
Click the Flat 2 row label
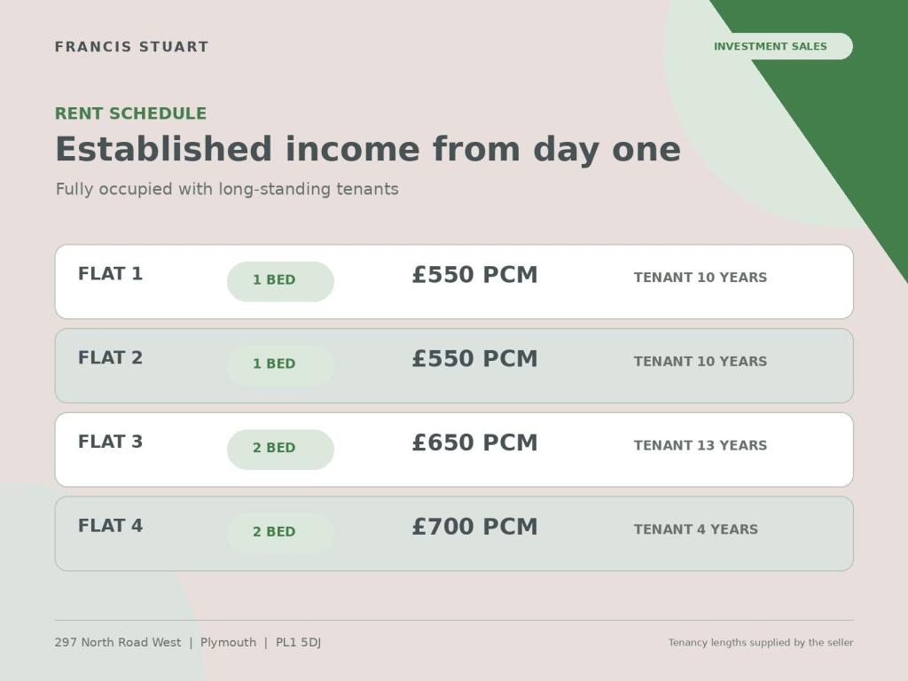pos(110,357)
